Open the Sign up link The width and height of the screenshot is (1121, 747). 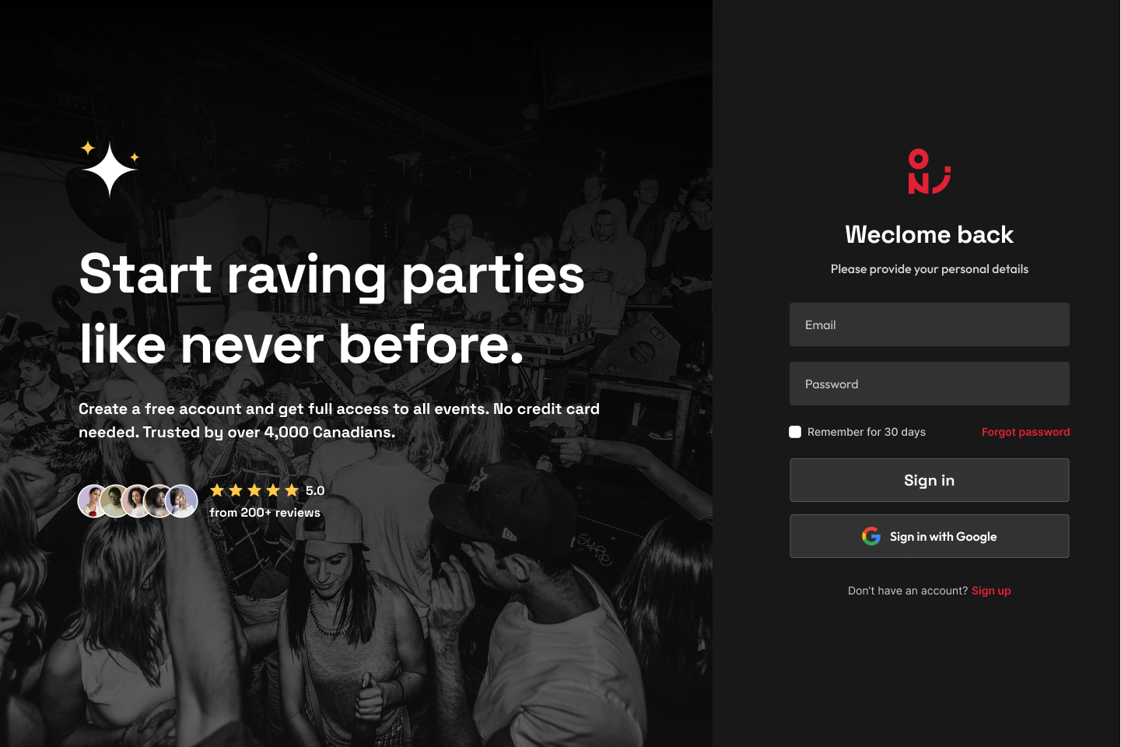991,591
